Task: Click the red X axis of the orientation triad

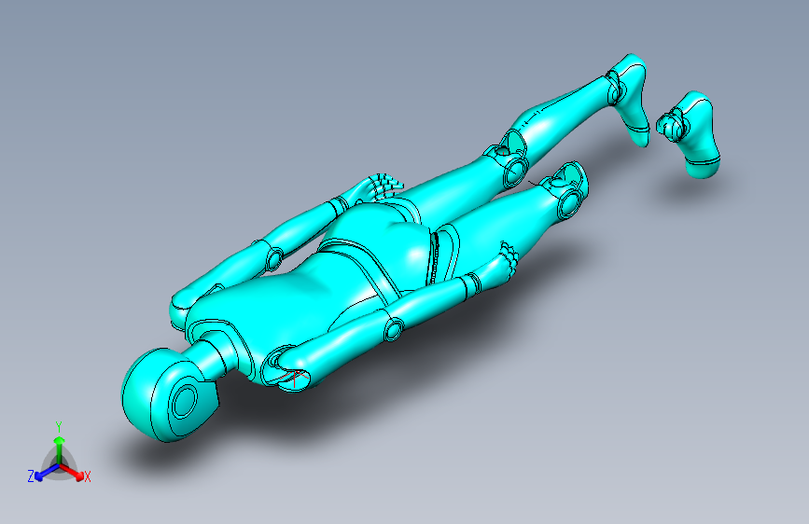Action: (72, 472)
